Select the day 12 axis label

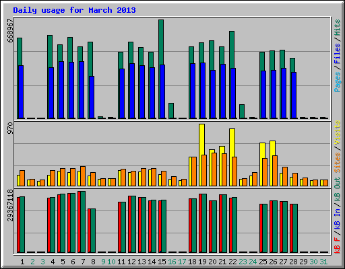[x=131, y=262]
